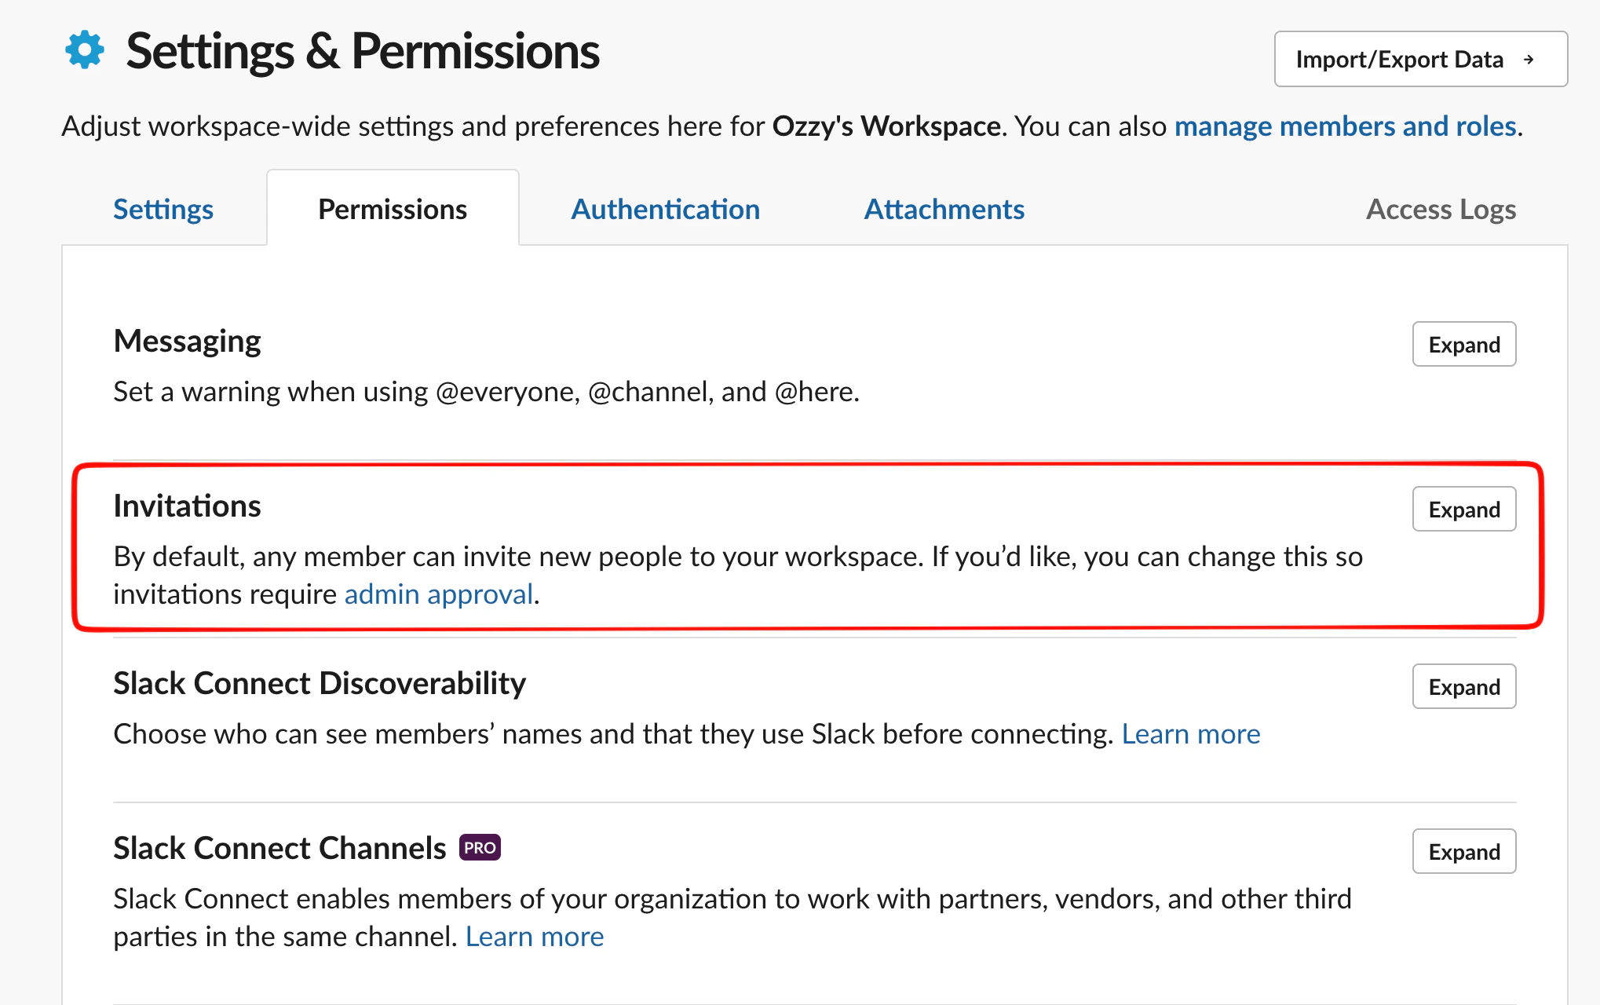Click the Messaging section title
Image resolution: width=1600 pixels, height=1005 pixels.
pos(187,342)
